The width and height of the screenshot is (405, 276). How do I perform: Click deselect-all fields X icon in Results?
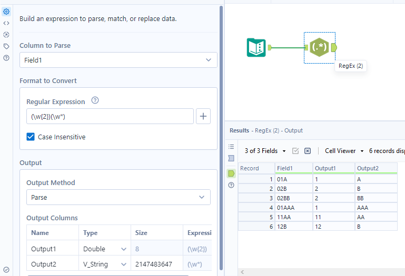[308, 151]
